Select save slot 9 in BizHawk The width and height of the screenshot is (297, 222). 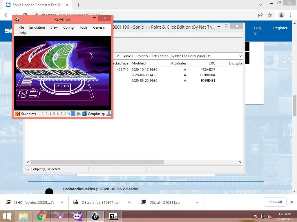point(69,114)
